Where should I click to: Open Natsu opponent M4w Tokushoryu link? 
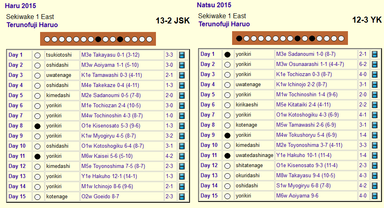click(306, 135)
